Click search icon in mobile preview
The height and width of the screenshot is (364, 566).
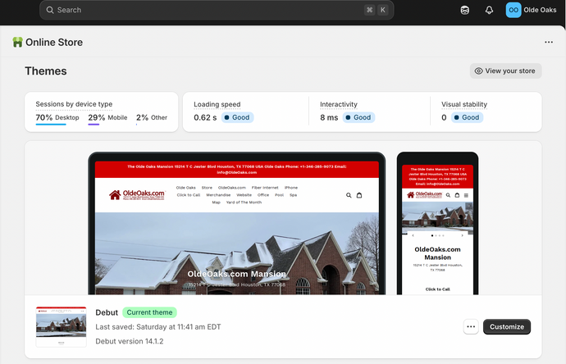tap(448, 195)
